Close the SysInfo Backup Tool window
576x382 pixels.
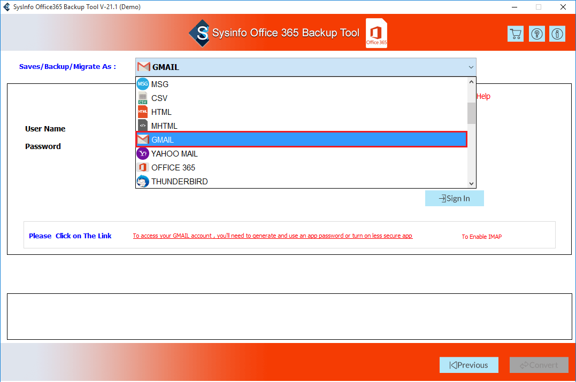tap(563, 7)
